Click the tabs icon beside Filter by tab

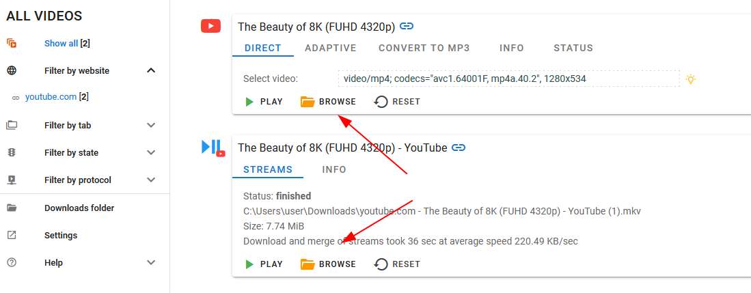(x=12, y=126)
